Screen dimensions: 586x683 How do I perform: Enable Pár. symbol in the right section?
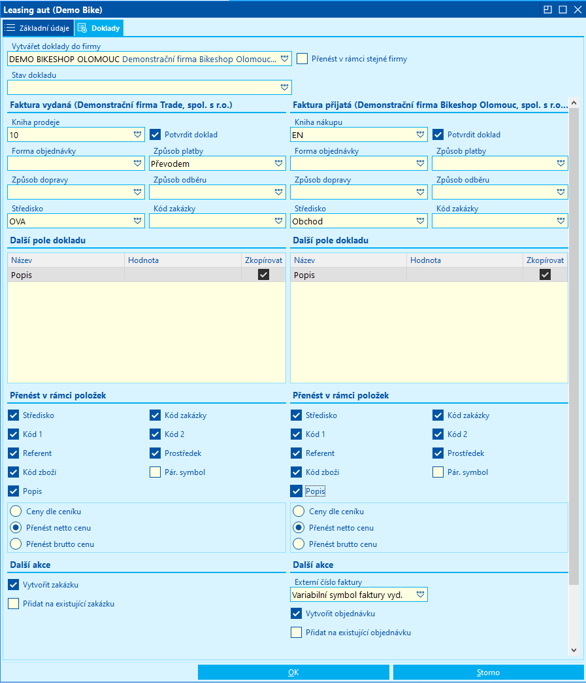tap(438, 472)
